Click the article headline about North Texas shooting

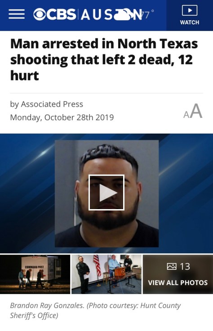tap(104, 59)
